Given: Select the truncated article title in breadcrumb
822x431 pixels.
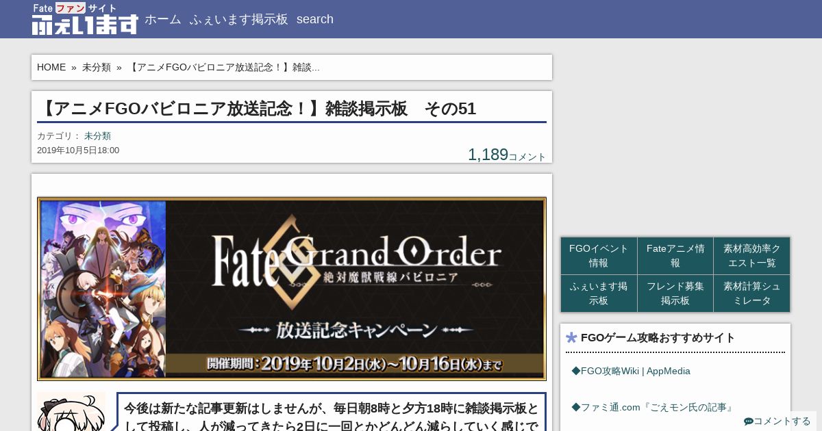Looking at the screenshot, I should point(224,67).
